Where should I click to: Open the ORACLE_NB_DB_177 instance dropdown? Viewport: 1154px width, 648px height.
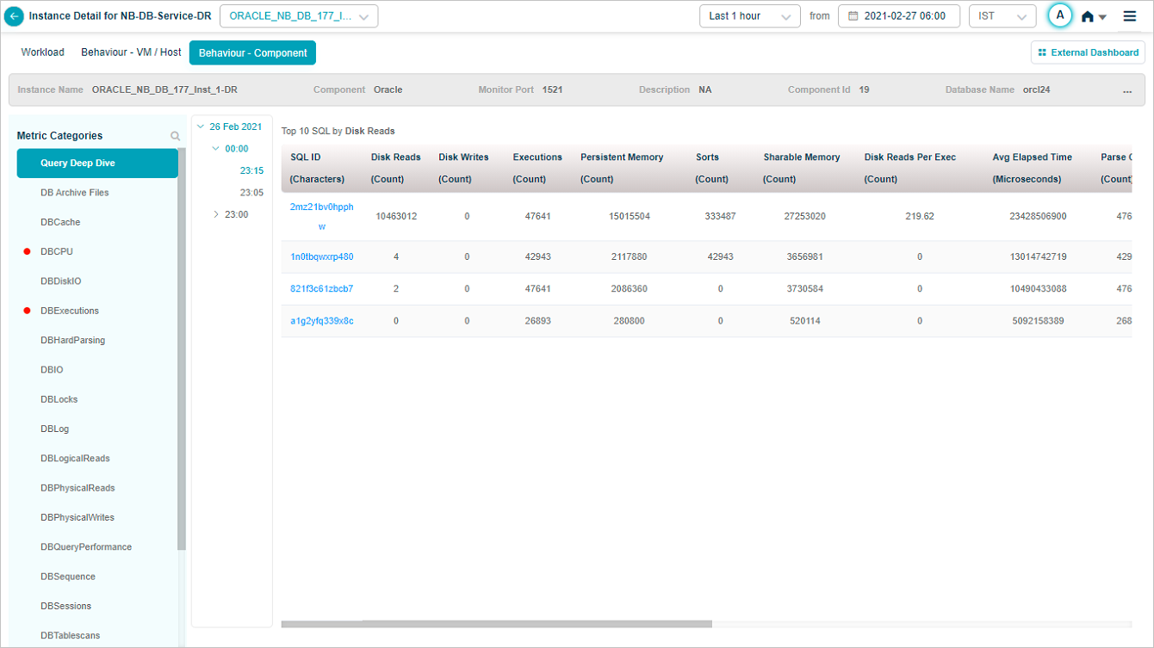point(299,16)
